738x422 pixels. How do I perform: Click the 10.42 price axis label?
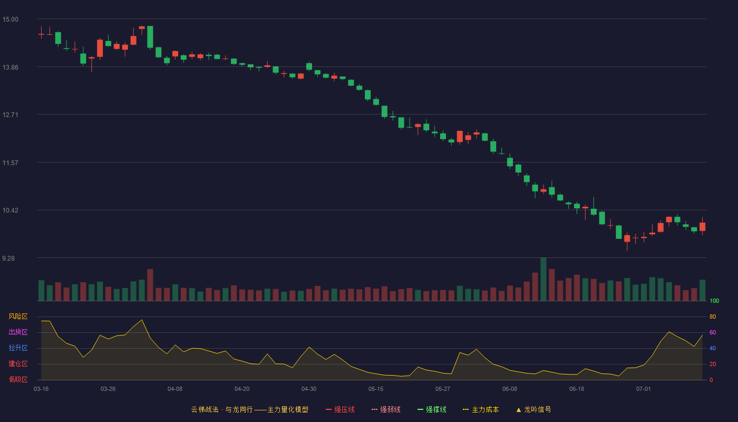(11, 210)
